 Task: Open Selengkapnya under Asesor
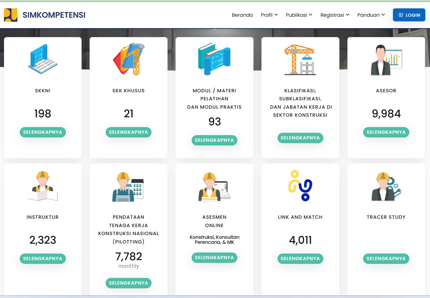(386, 132)
